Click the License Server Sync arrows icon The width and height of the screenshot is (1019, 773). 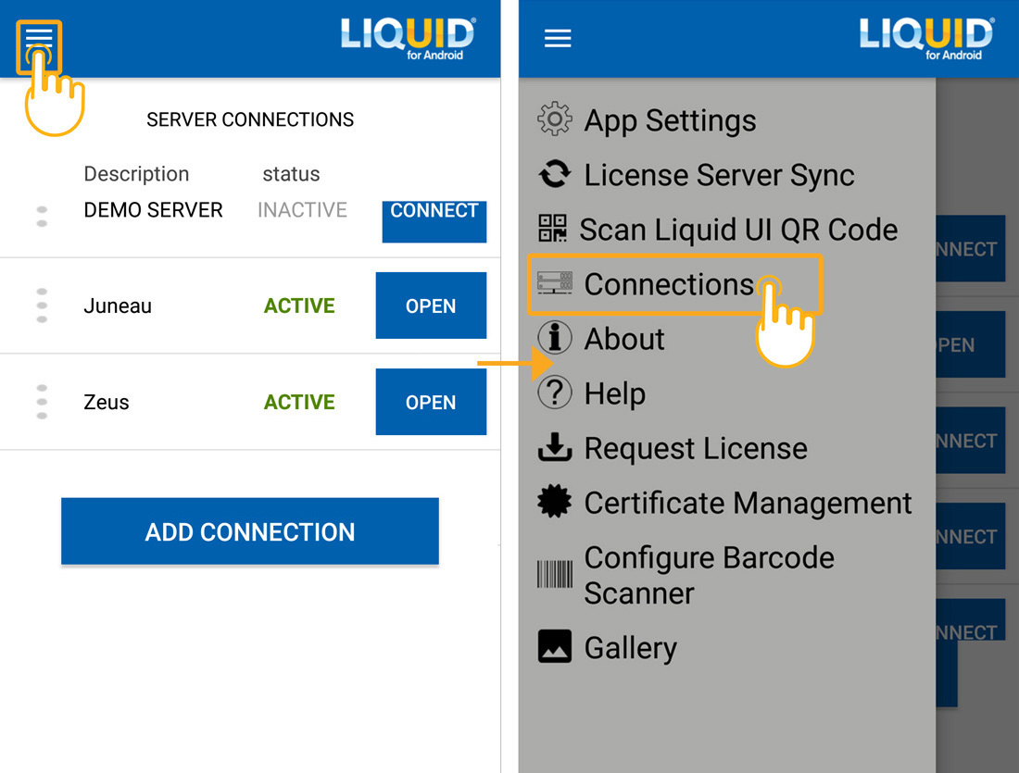click(555, 175)
